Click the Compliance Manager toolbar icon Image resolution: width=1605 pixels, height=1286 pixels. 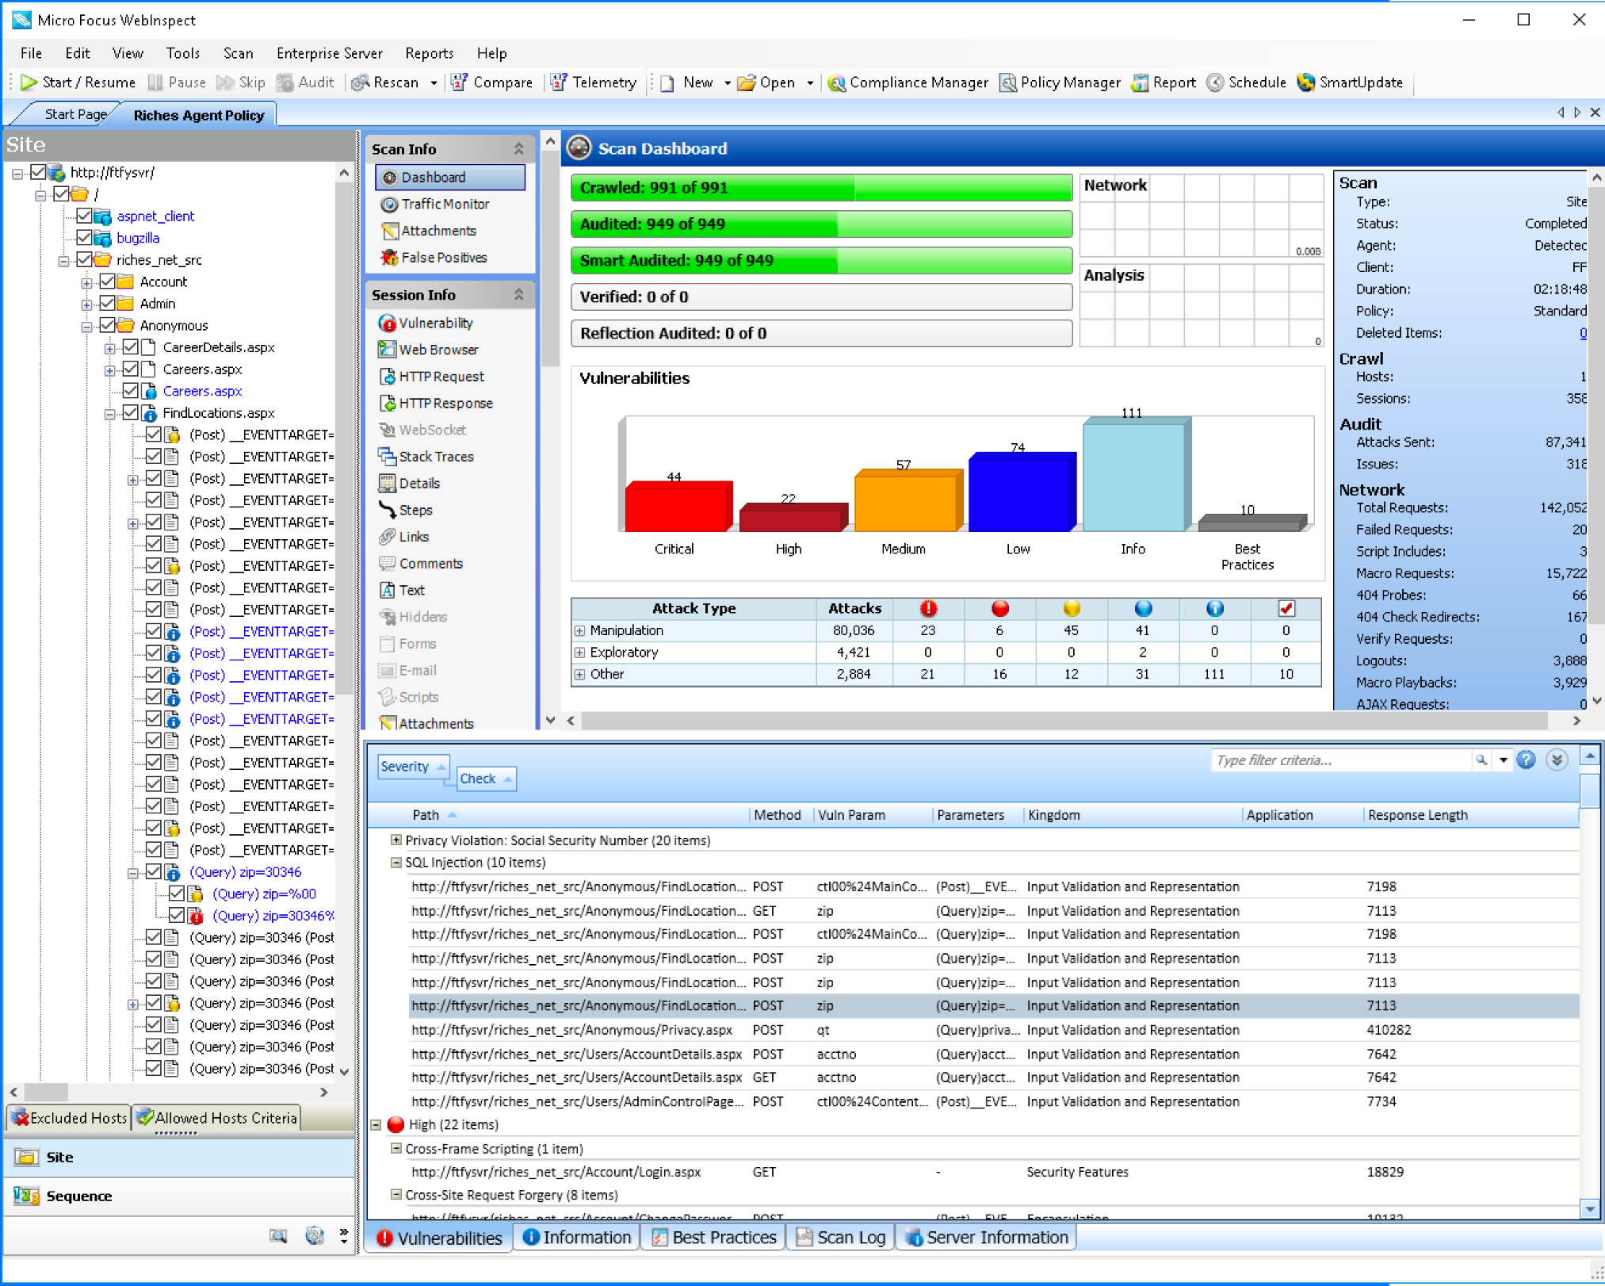[x=836, y=82]
